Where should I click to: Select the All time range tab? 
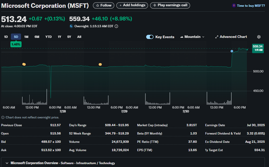tap(79, 37)
